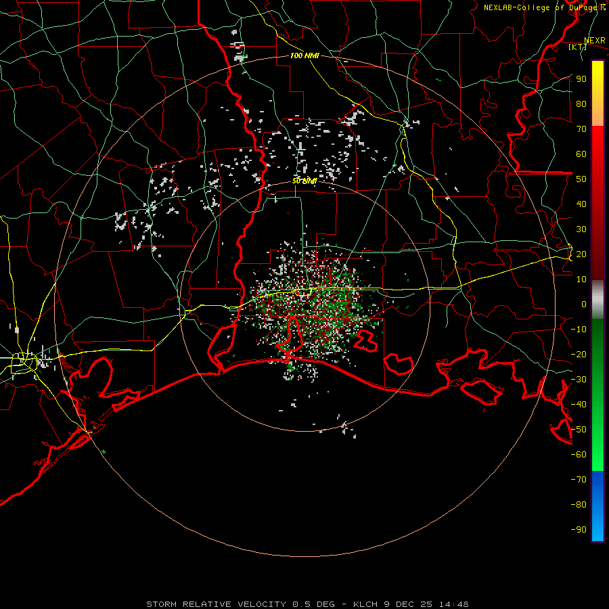Image resolution: width=609 pixels, height=609 pixels.
Task: Select the -90 knot scale label
Action: [x=579, y=530]
